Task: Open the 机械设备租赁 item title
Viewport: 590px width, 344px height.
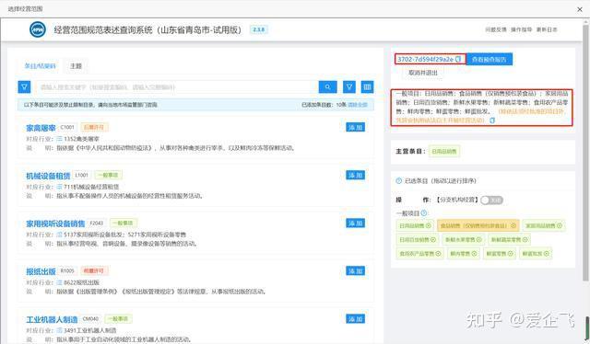Action: click(48, 176)
